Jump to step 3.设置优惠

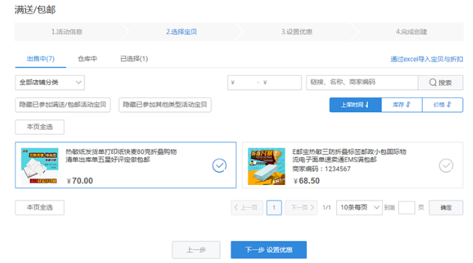pyautogui.click(x=297, y=32)
